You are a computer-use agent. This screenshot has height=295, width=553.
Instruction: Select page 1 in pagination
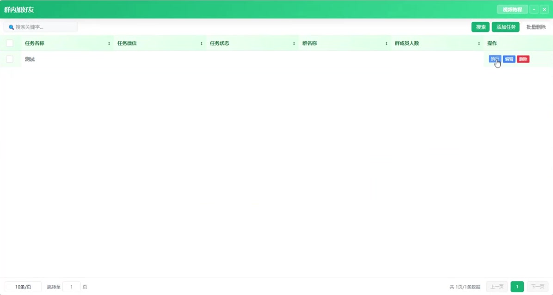coord(517,287)
